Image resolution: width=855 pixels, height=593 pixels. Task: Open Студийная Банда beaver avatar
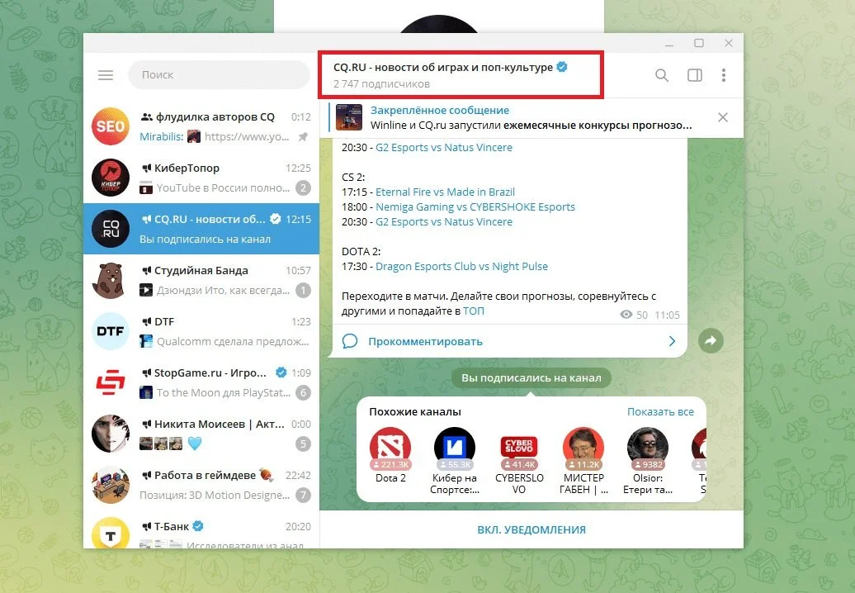pyautogui.click(x=110, y=281)
